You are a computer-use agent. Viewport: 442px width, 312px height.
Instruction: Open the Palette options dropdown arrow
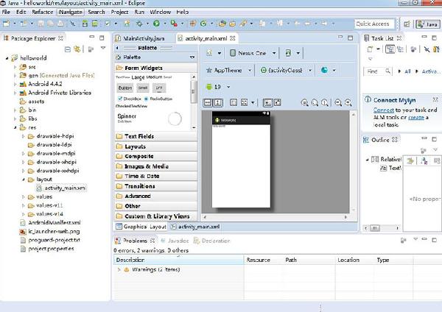pos(192,57)
